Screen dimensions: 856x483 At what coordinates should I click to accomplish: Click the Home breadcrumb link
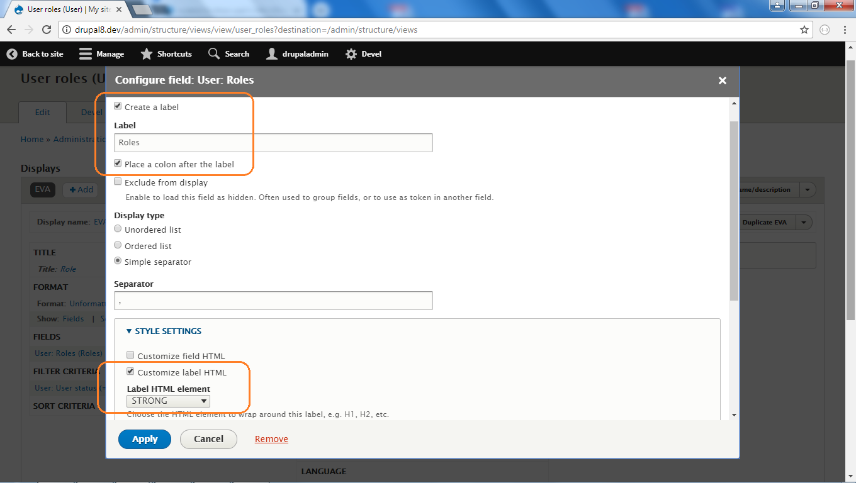point(32,140)
